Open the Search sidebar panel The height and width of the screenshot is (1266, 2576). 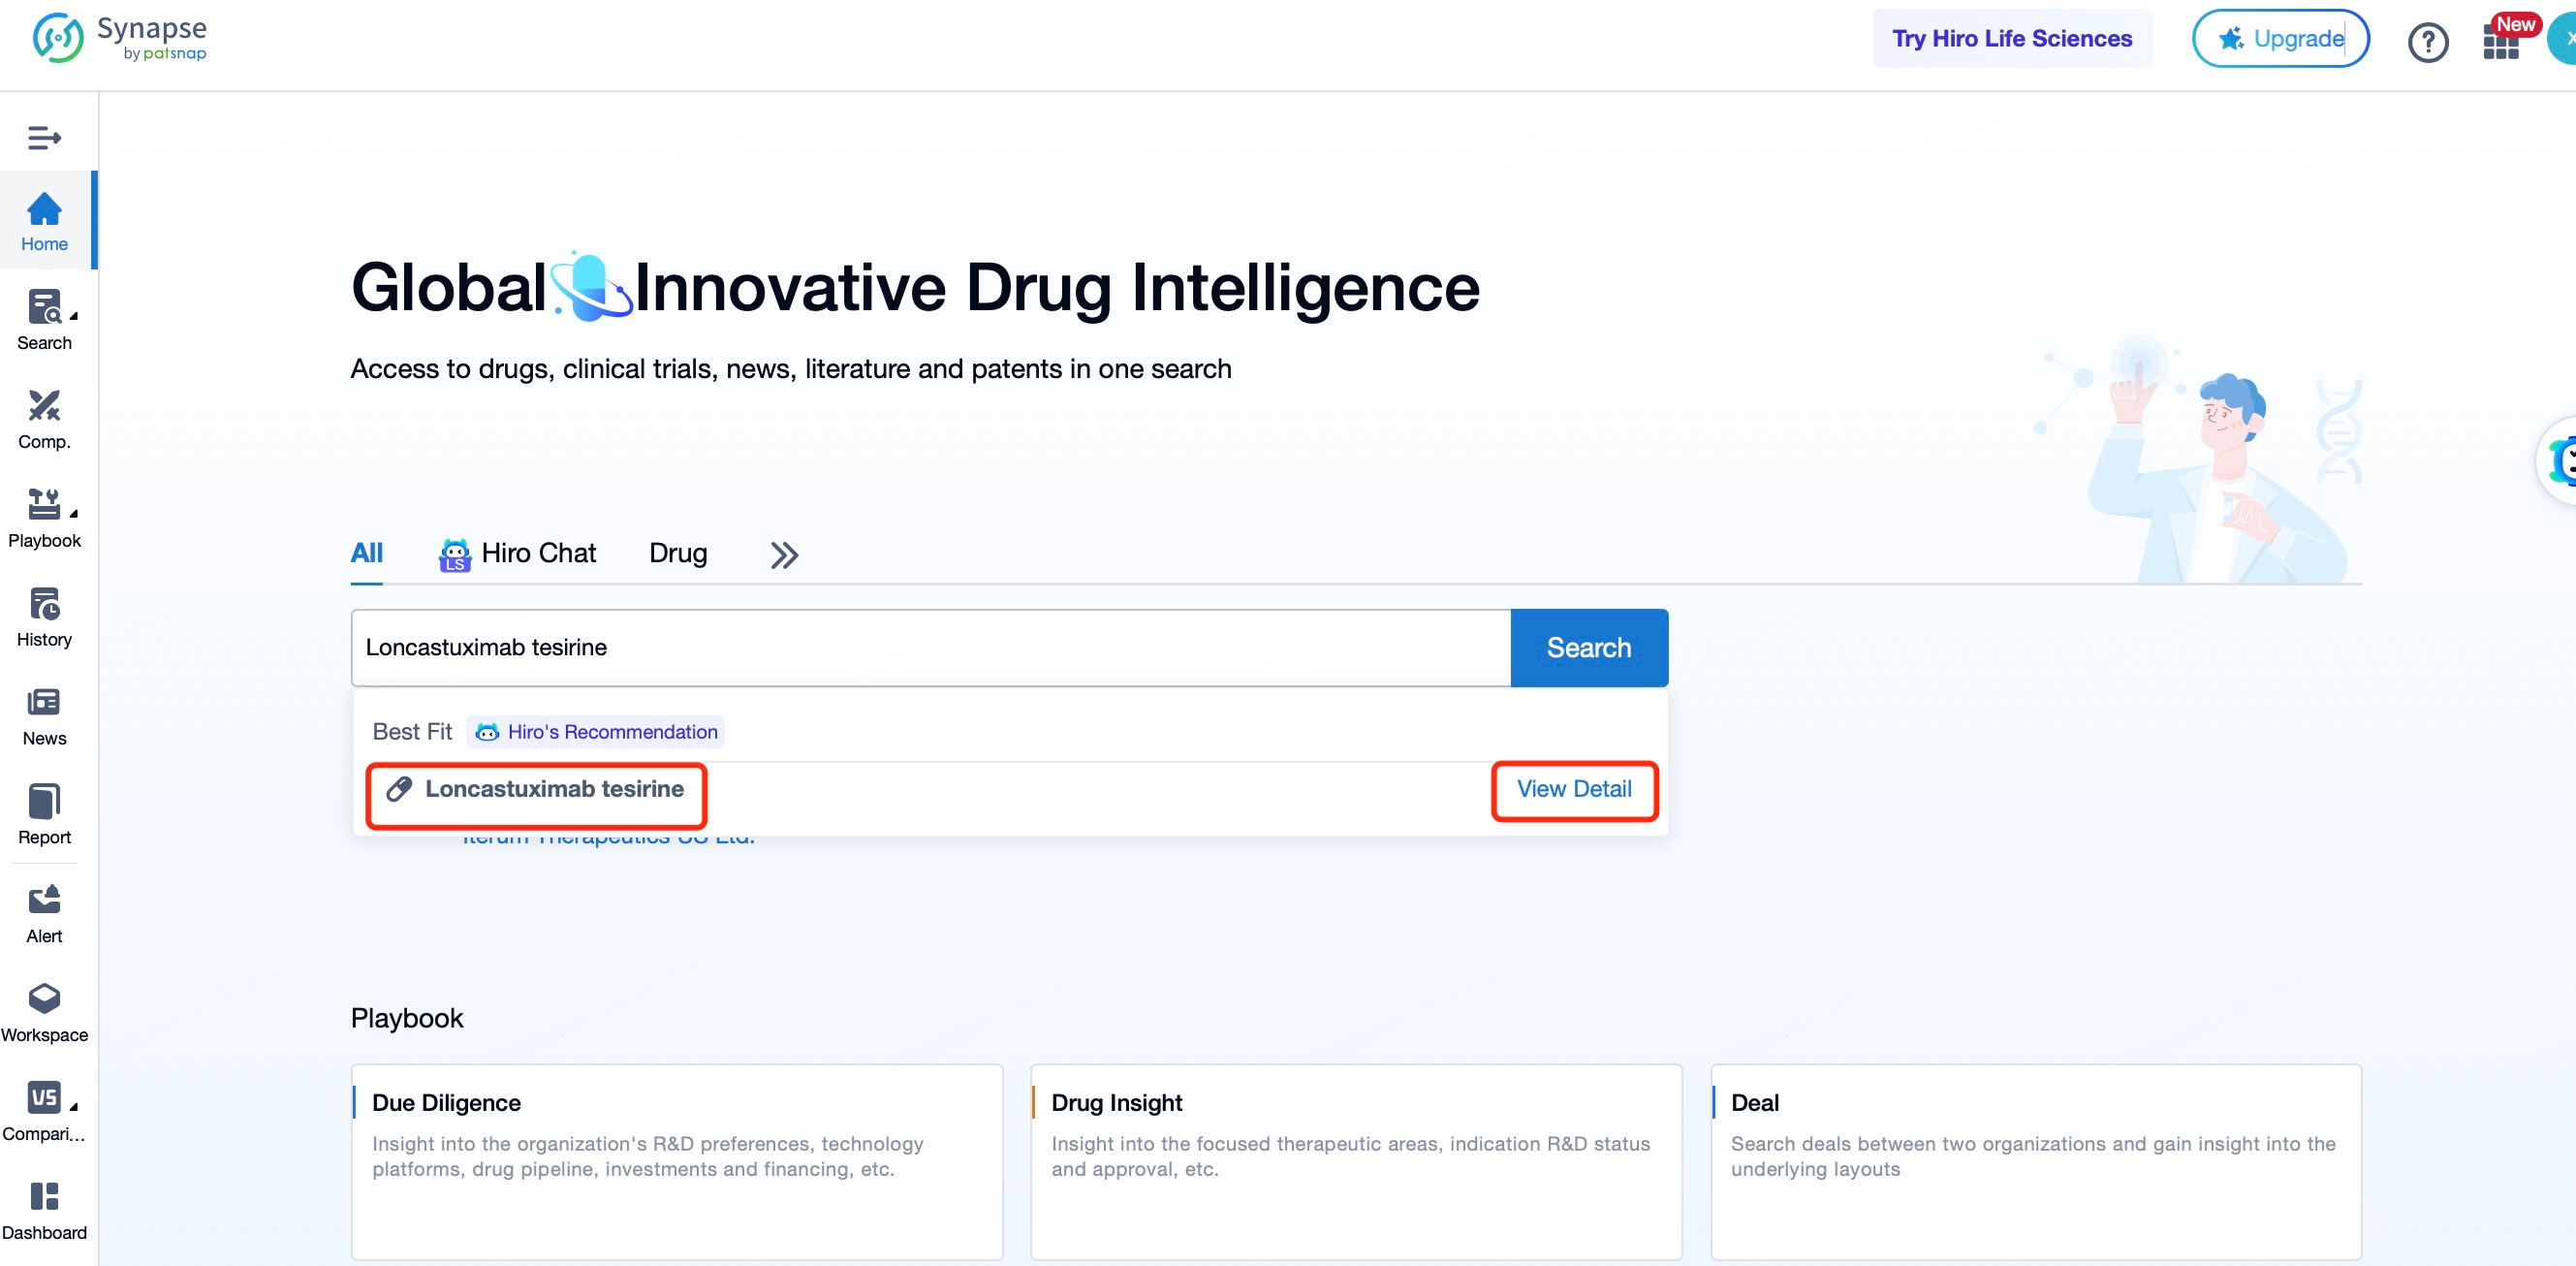point(45,321)
